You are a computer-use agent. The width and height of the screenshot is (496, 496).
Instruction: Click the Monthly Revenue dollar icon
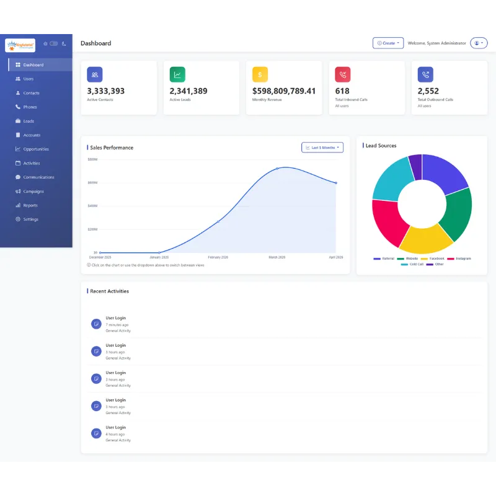(x=260, y=74)
